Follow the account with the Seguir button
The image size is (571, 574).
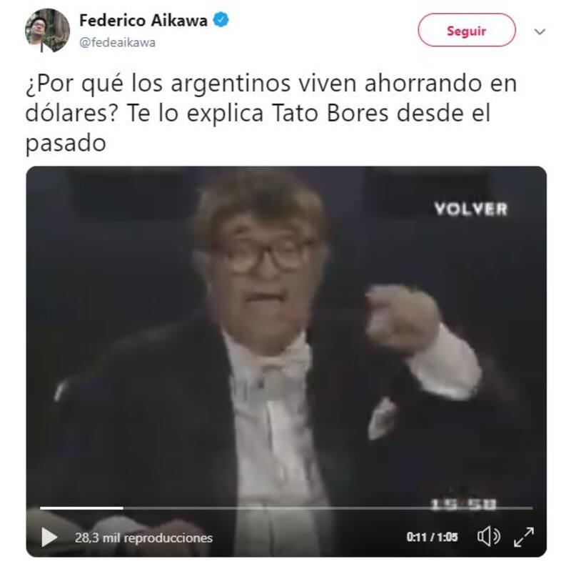click(467, 30)
